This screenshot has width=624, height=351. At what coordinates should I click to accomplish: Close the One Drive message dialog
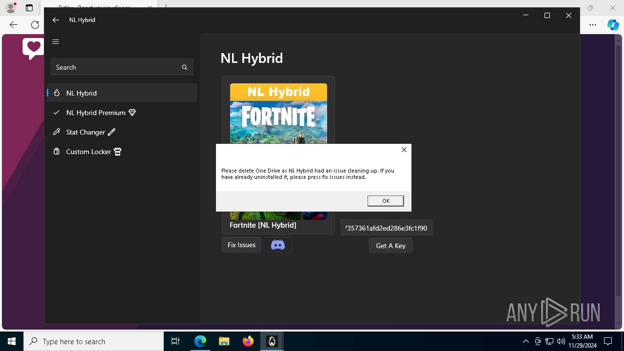(404, 150)
